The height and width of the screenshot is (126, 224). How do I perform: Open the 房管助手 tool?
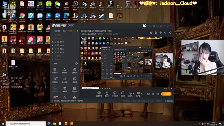point(65,71)
